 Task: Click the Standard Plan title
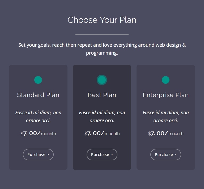coord(38,95)
